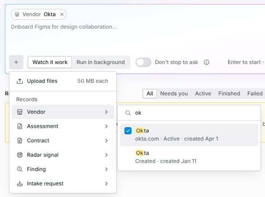This screenshot has width=265, height=197.
Task: Switch to the Active tab
Action: [203, 94]
